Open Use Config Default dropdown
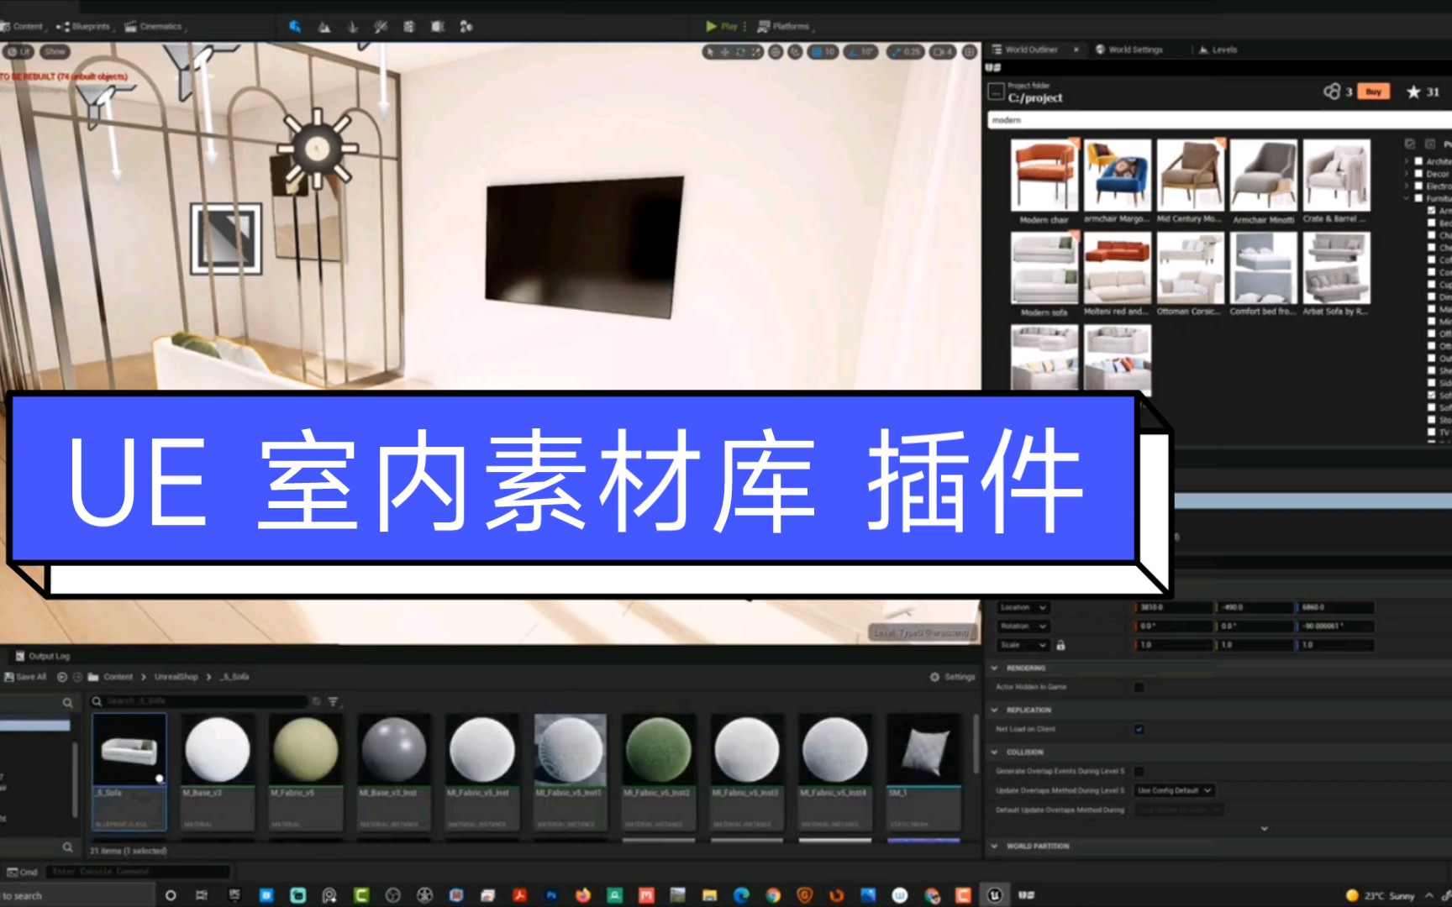The image size is (1452, 907). click(x=1174, y=790)
